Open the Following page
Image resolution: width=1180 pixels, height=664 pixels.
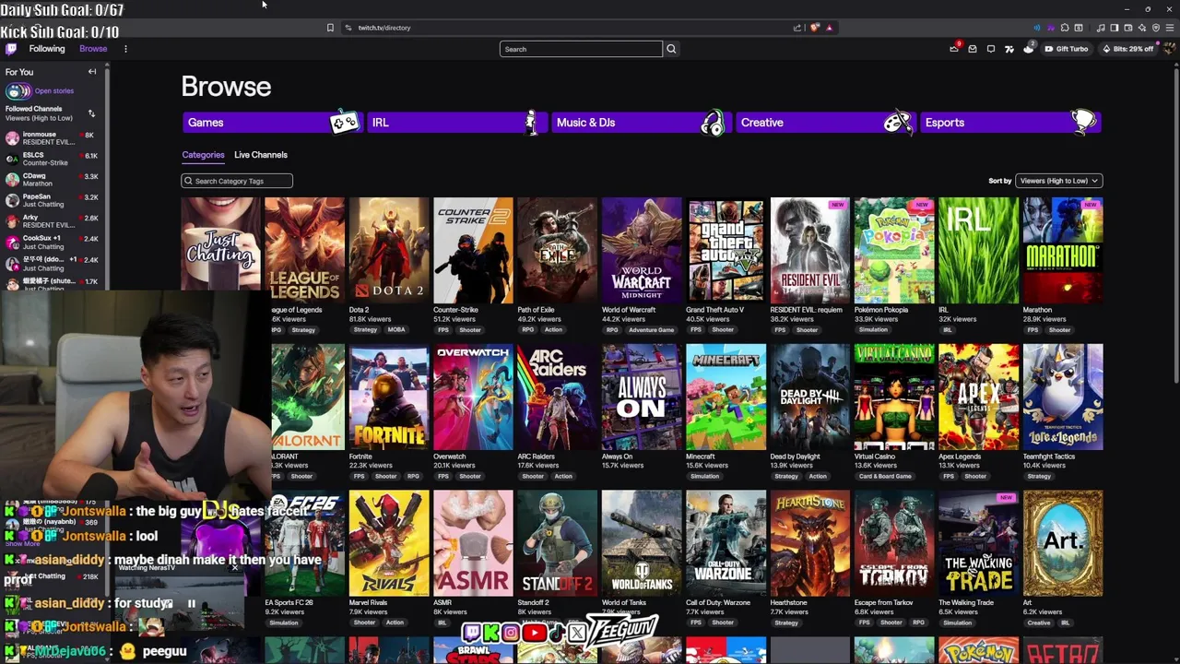[47, 49]
